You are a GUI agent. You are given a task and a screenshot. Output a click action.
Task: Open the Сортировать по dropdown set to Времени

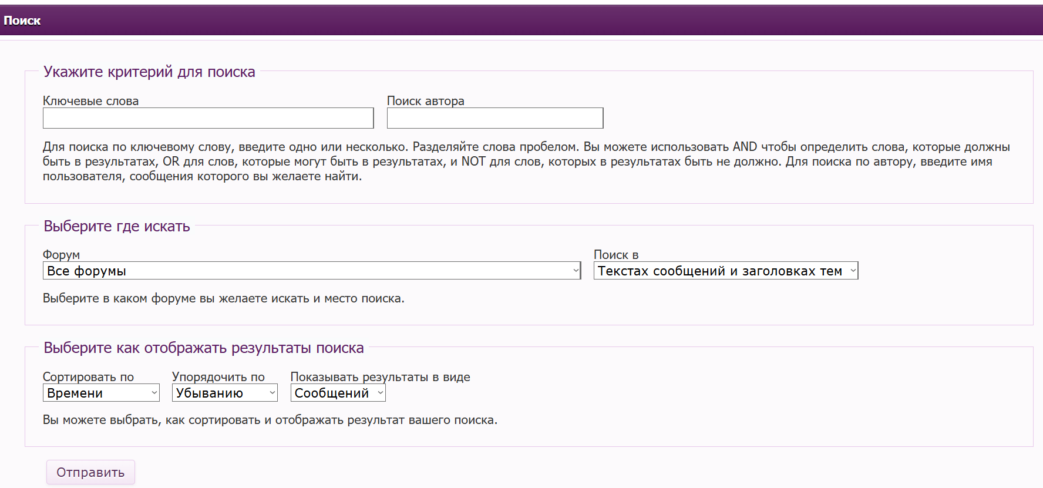coord(101,393)
